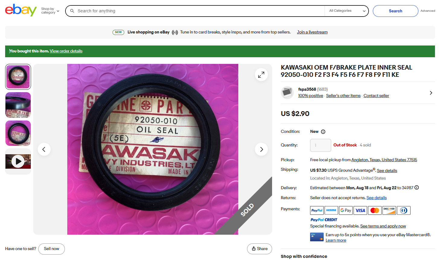441x260 pixels.
Task: Open the All Categories dropdown
Action: (347, 11)
